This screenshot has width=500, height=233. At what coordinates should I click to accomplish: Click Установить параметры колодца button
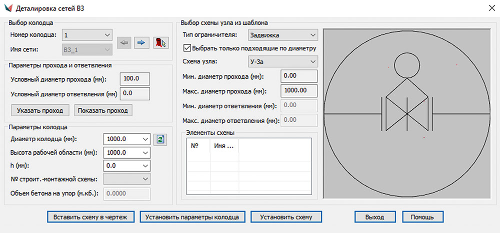[192, 217]
